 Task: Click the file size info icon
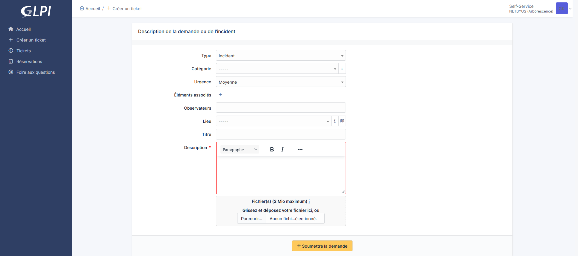click(309, 202)
